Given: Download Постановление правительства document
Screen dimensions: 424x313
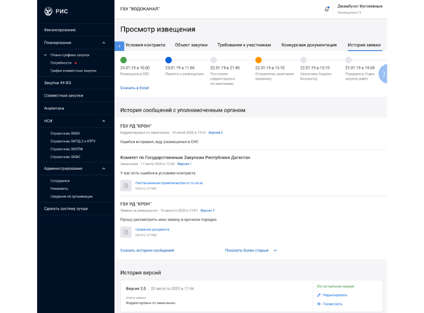Looking at the screenshot, I should pyautogui.click(x=169, y=183).
